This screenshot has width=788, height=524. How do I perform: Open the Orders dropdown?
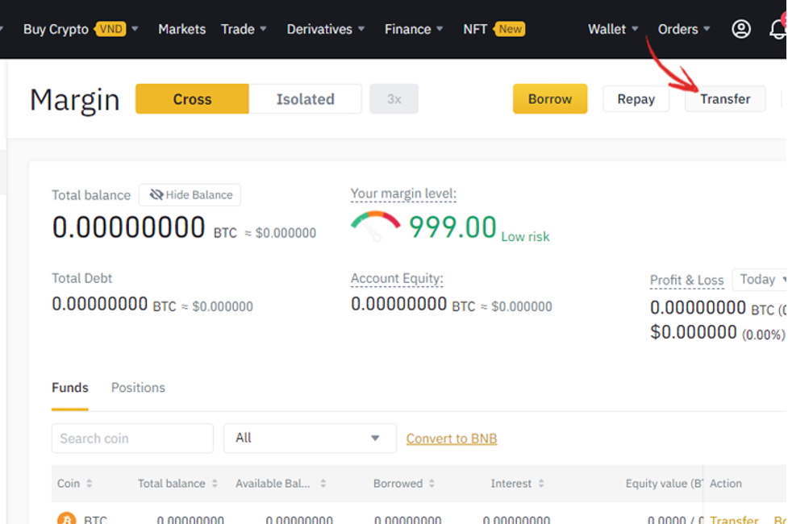[x=683, y=29]
